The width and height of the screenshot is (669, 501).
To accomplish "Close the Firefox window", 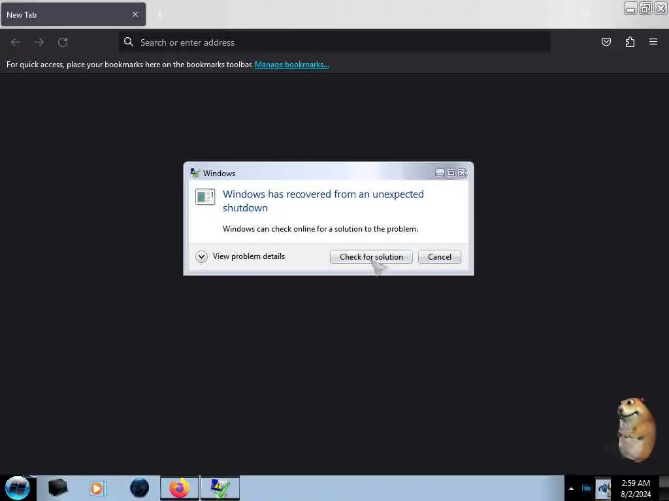I will tap(661, 8).
